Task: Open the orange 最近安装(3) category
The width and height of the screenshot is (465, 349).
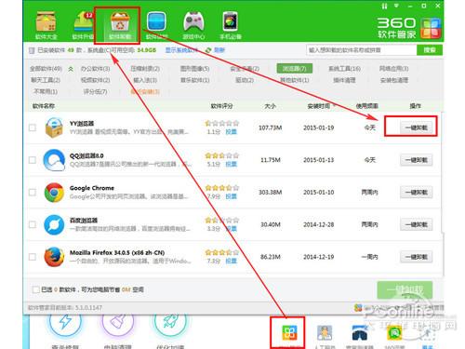Action: point(145,91)
